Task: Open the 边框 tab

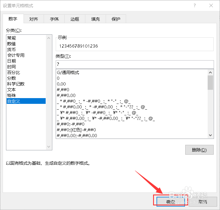Action: click(x=75, y=19)
